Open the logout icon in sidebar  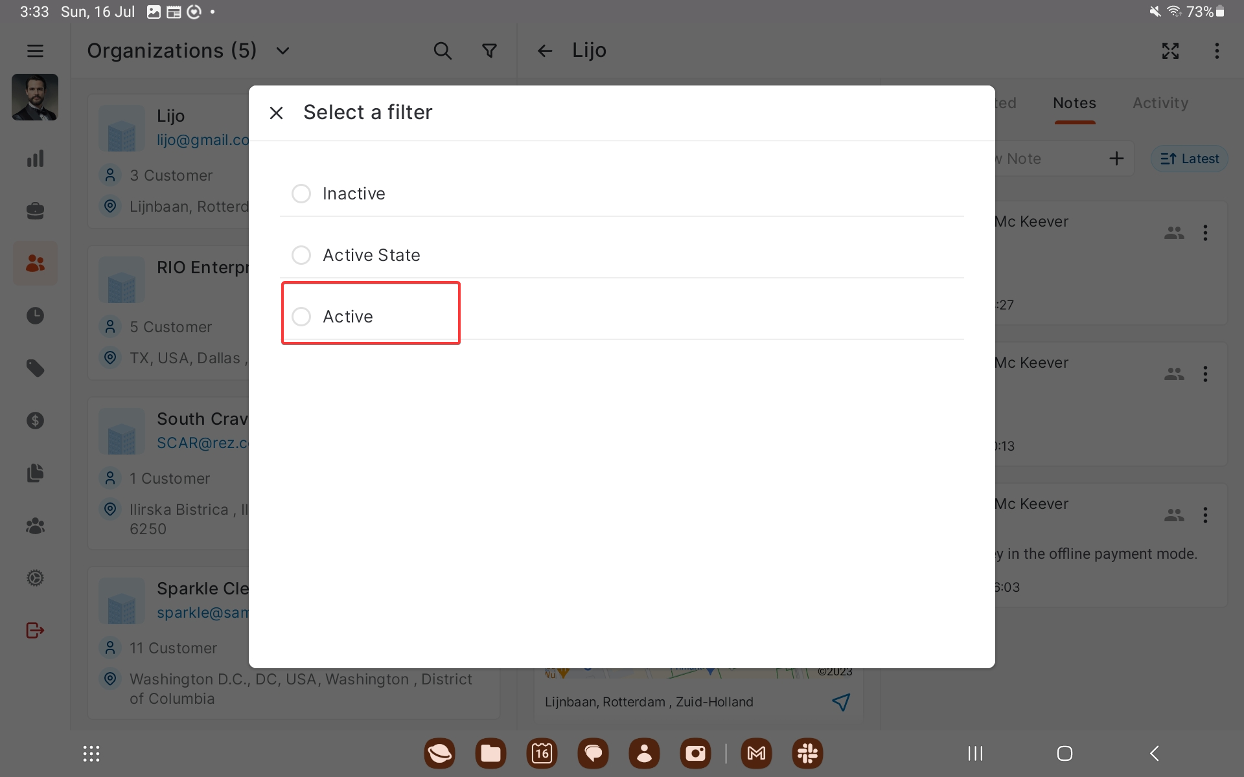35,630
